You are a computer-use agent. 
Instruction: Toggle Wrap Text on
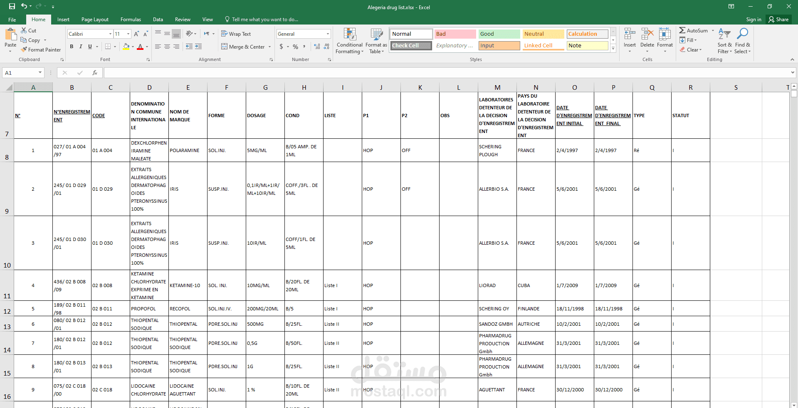coord(236,34)
